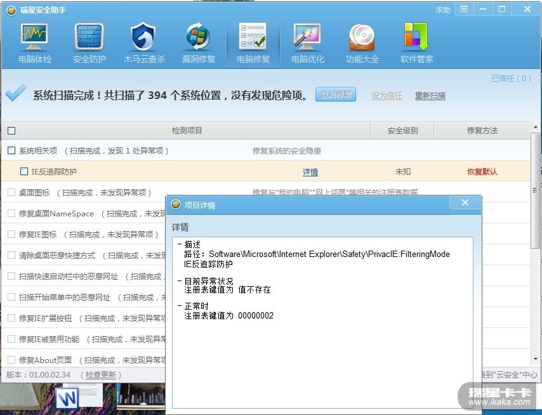Open the Word document icon on taskbar

[x=67, y=399]
